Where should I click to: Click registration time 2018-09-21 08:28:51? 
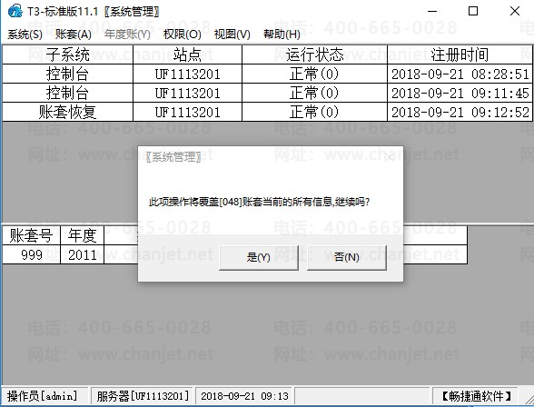tap(460, 74)
